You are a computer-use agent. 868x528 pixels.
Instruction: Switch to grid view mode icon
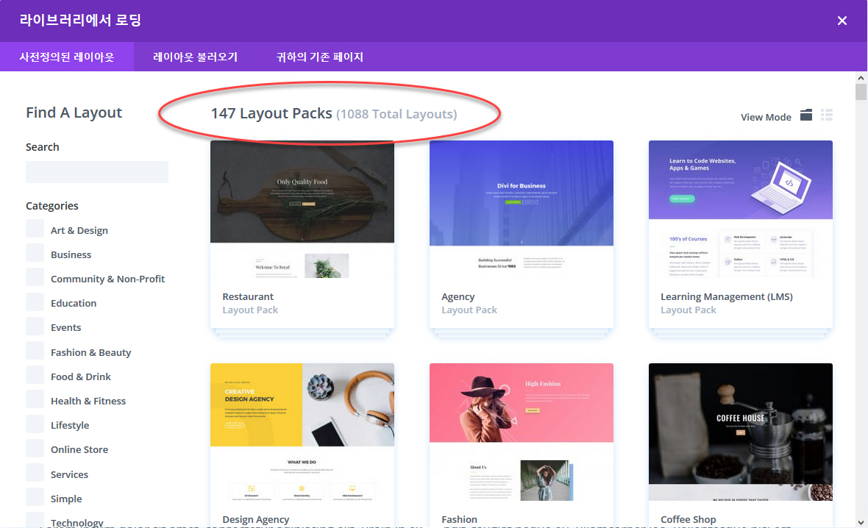tap(806, 115)
